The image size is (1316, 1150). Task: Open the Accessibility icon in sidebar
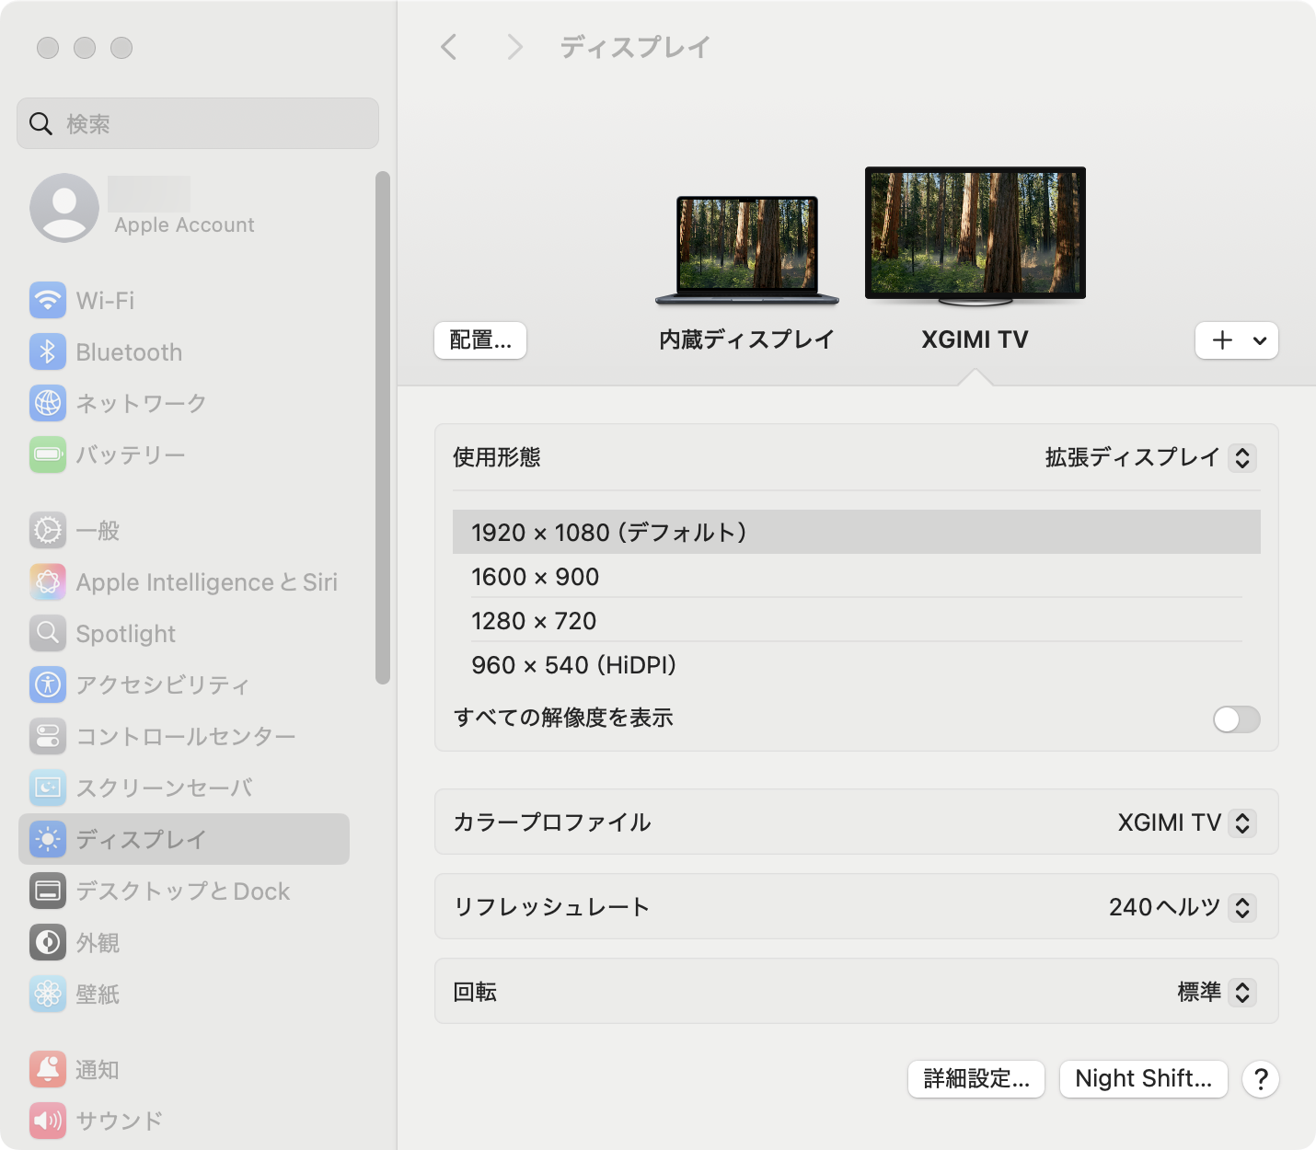[48, 684]
